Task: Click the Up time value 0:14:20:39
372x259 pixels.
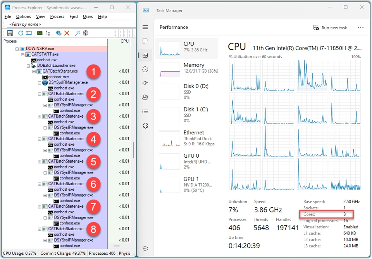Action: point(244,246)
